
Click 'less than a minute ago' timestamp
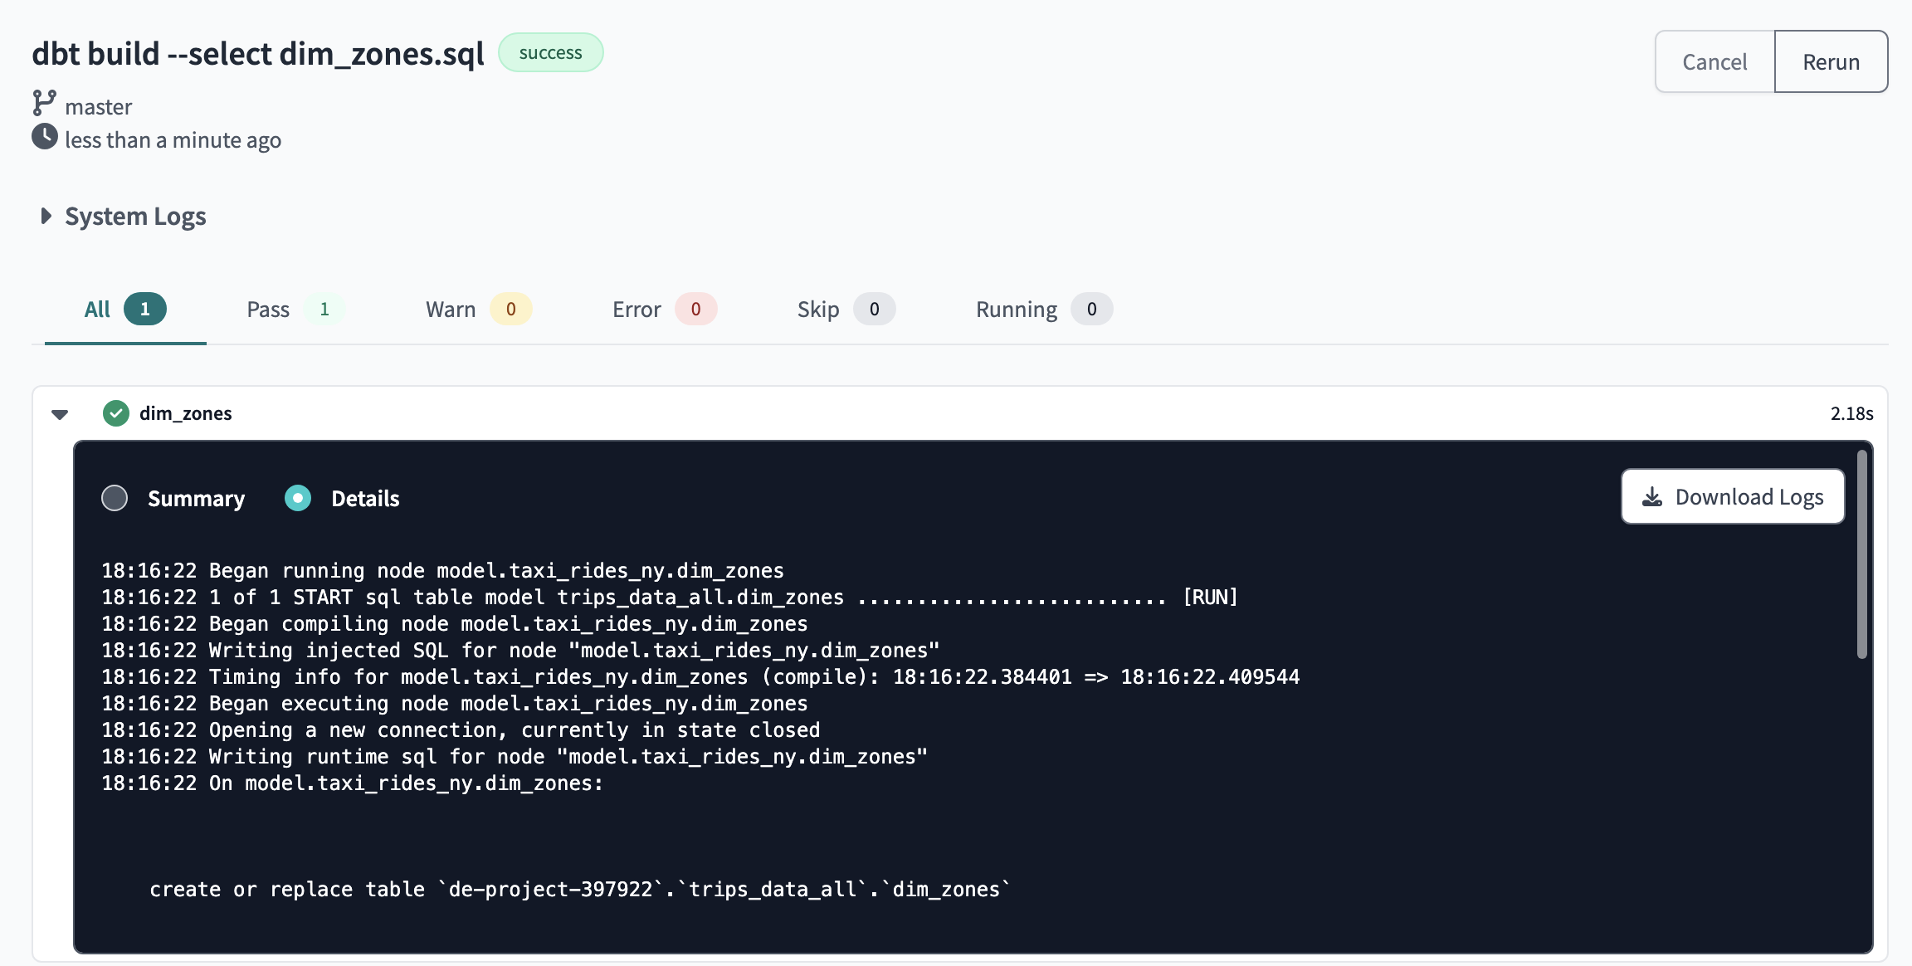coord(173,140)
